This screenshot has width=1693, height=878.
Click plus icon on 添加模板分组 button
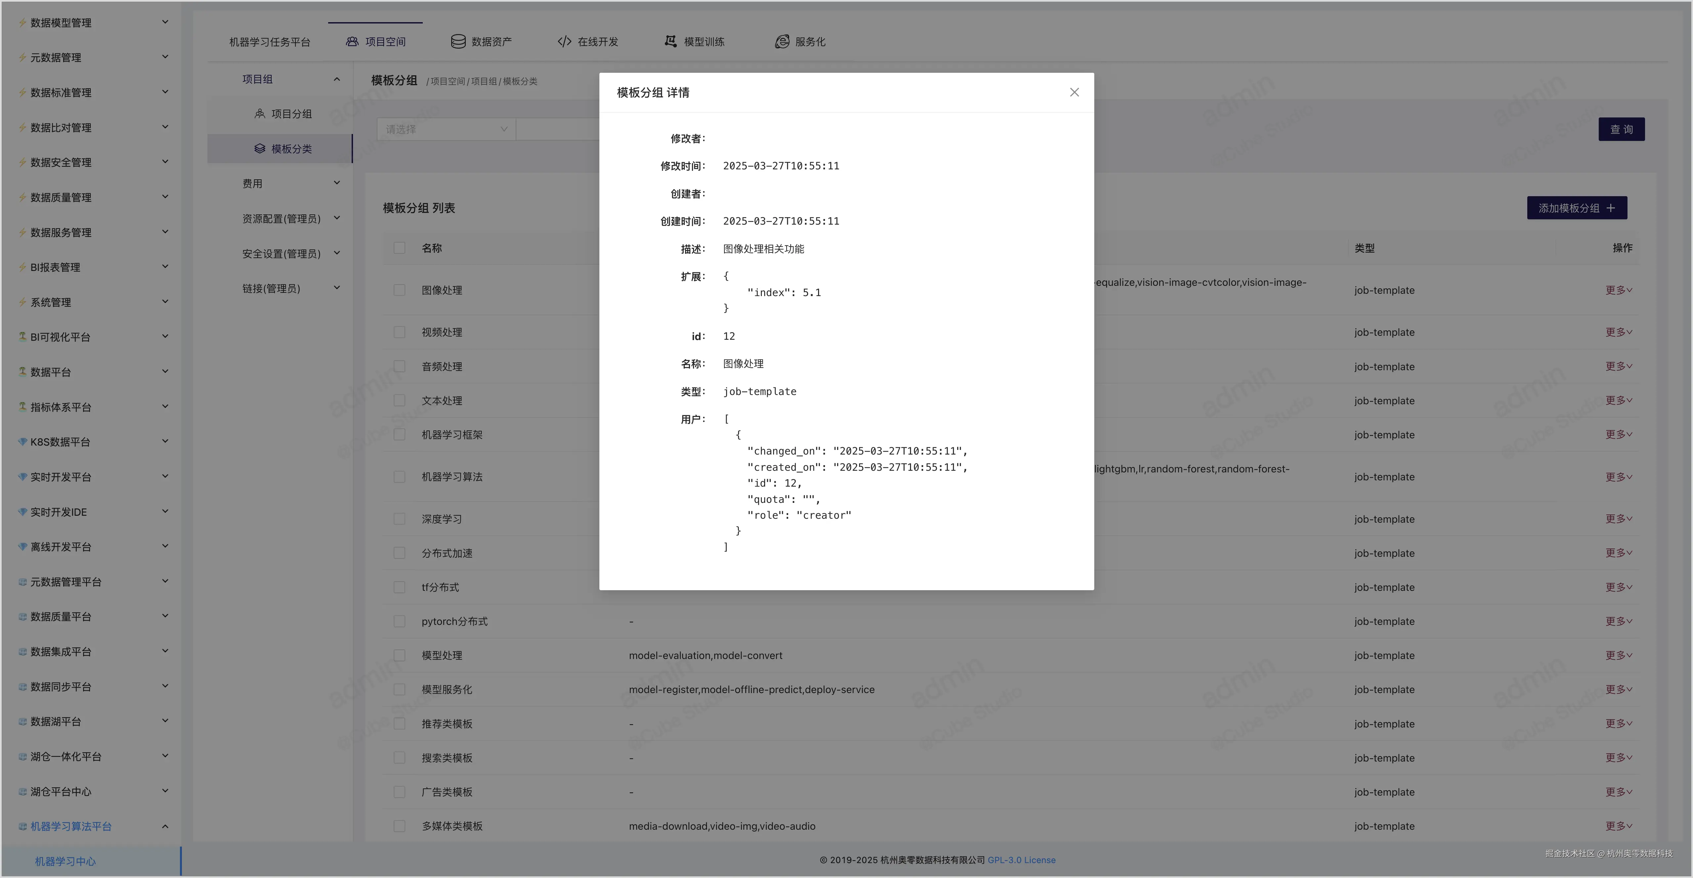pyautogui.click(x=1611, y=208)
